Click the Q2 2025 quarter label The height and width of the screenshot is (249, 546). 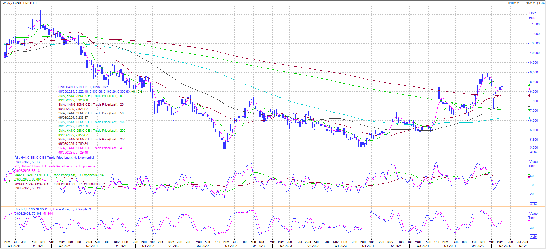click(x=505, y=246)
